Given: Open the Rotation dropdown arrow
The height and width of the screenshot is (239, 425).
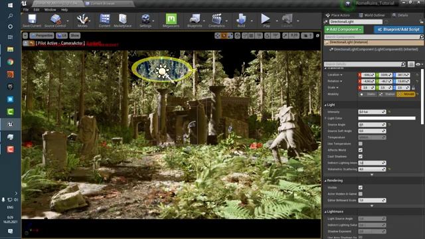Looking at the screenshot, I should tap(341, 81).
